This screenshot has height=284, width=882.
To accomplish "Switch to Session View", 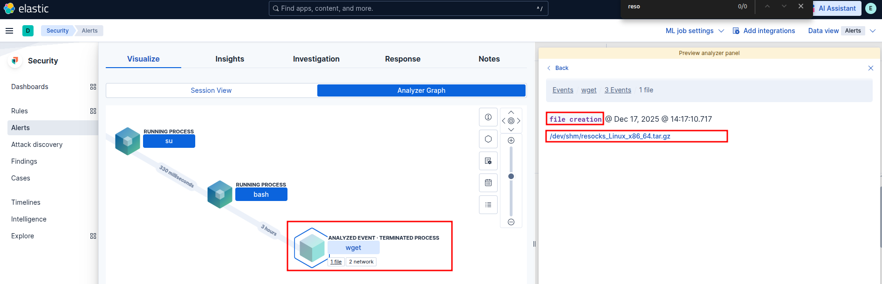I will pyautogui.click(x=211, y=90).
